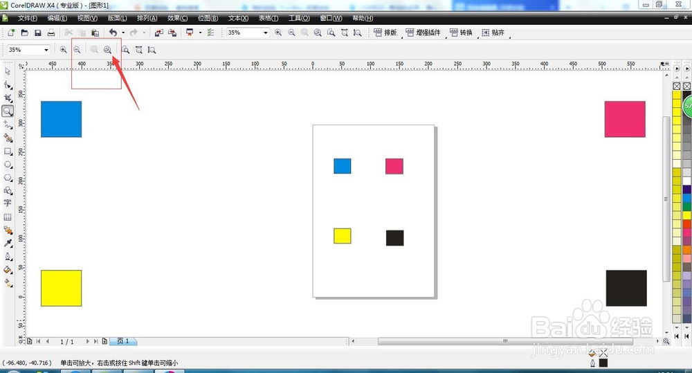692x373 pixels.
Task: Click the 增强插件 toolbar button
Action: [423, 33]
